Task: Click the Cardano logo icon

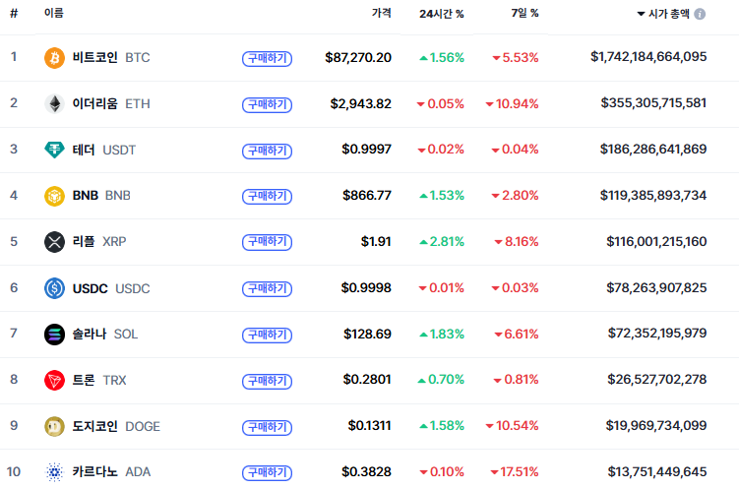Action: pos(54,472)
